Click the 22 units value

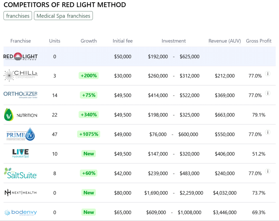pos(54,115)
